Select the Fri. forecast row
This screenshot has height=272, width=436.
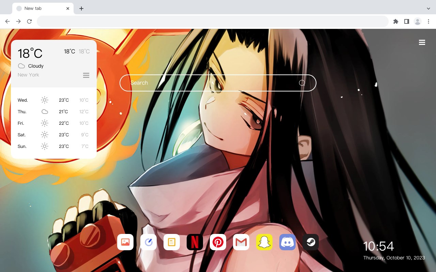pos(54,123)
